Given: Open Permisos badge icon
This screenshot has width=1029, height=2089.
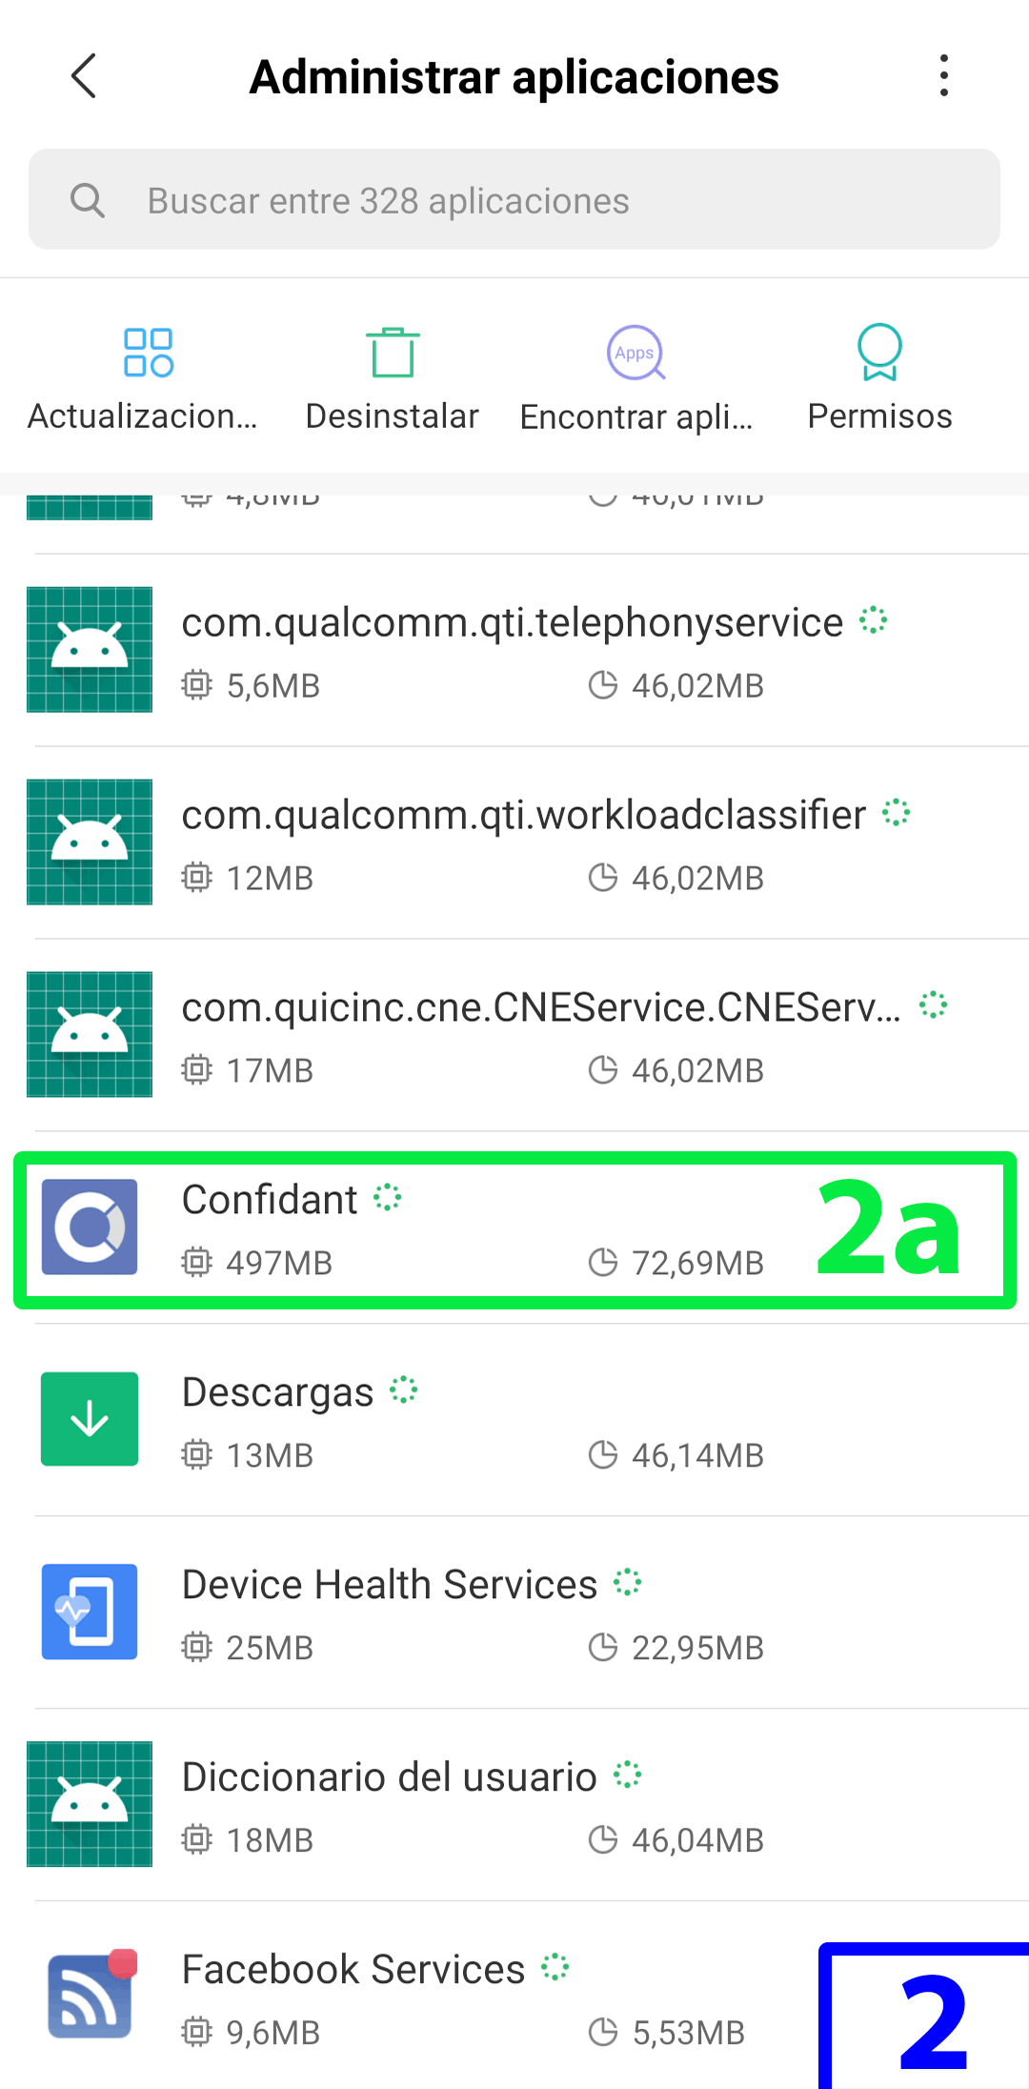Looking at the screenshot, I should (x=879, y=353).
